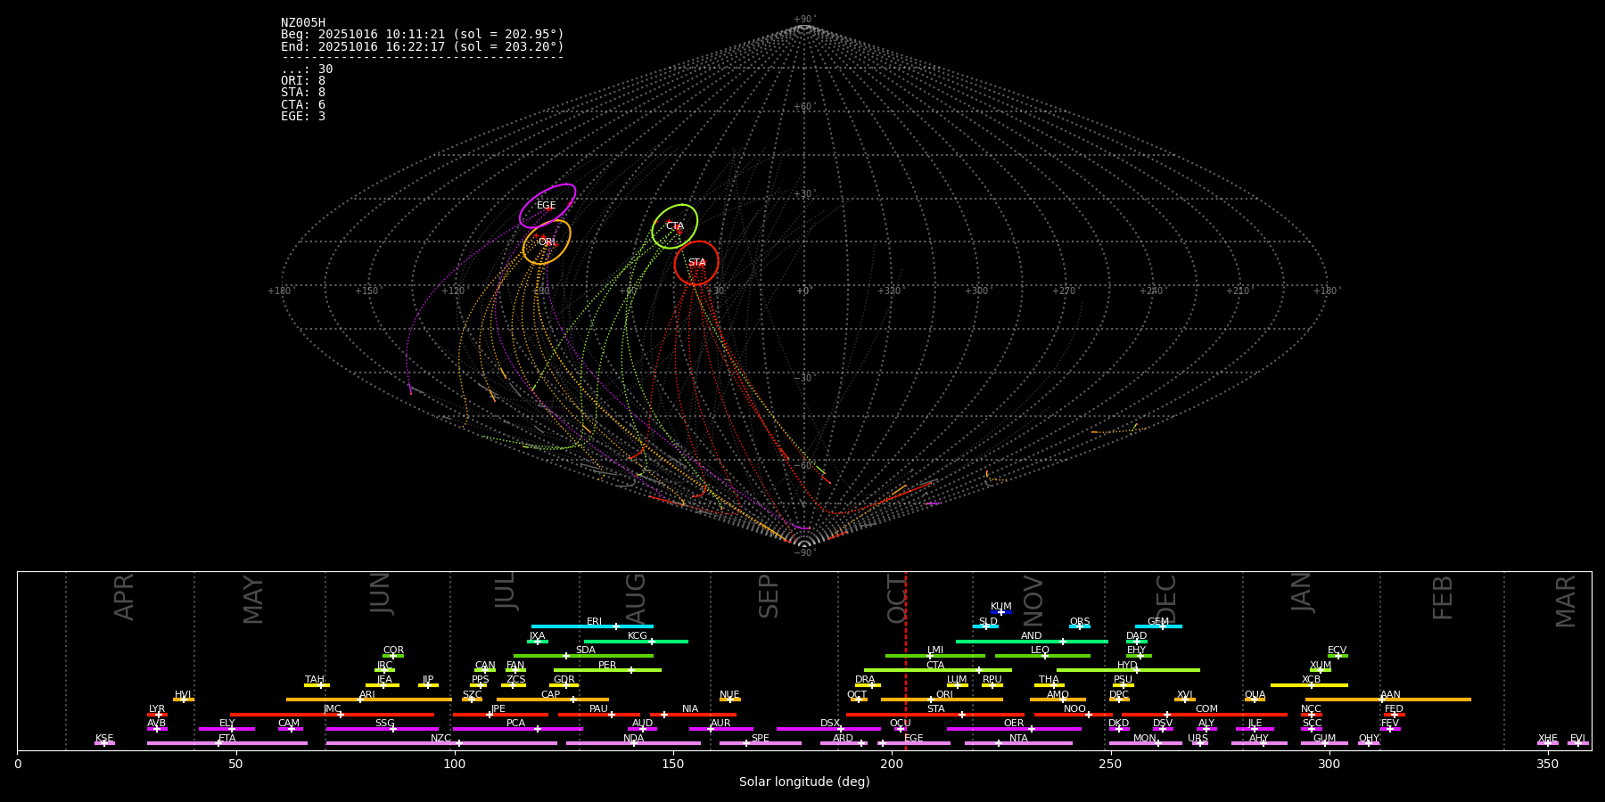The width and height of the screenshot is (1605, 802).
Task: Click the SDA shower bar in the timeline
Action: coord(584,656)
